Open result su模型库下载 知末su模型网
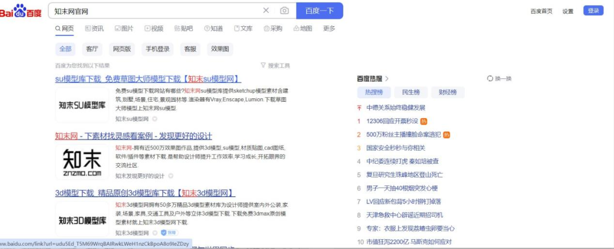Image resolution: width=614 pixels, height=249 pixels. 148,79
